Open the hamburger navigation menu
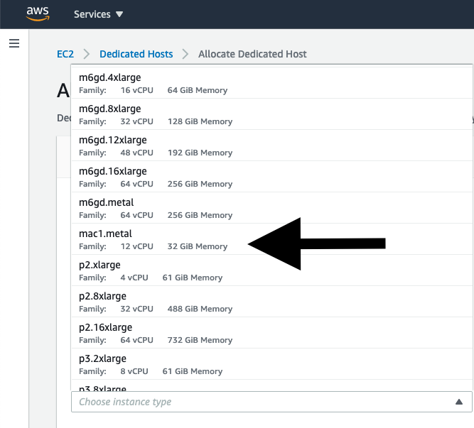 tap(14, 43)
